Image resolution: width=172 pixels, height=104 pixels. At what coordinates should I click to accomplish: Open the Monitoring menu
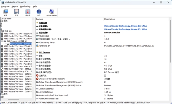click(x=25, y=7)
